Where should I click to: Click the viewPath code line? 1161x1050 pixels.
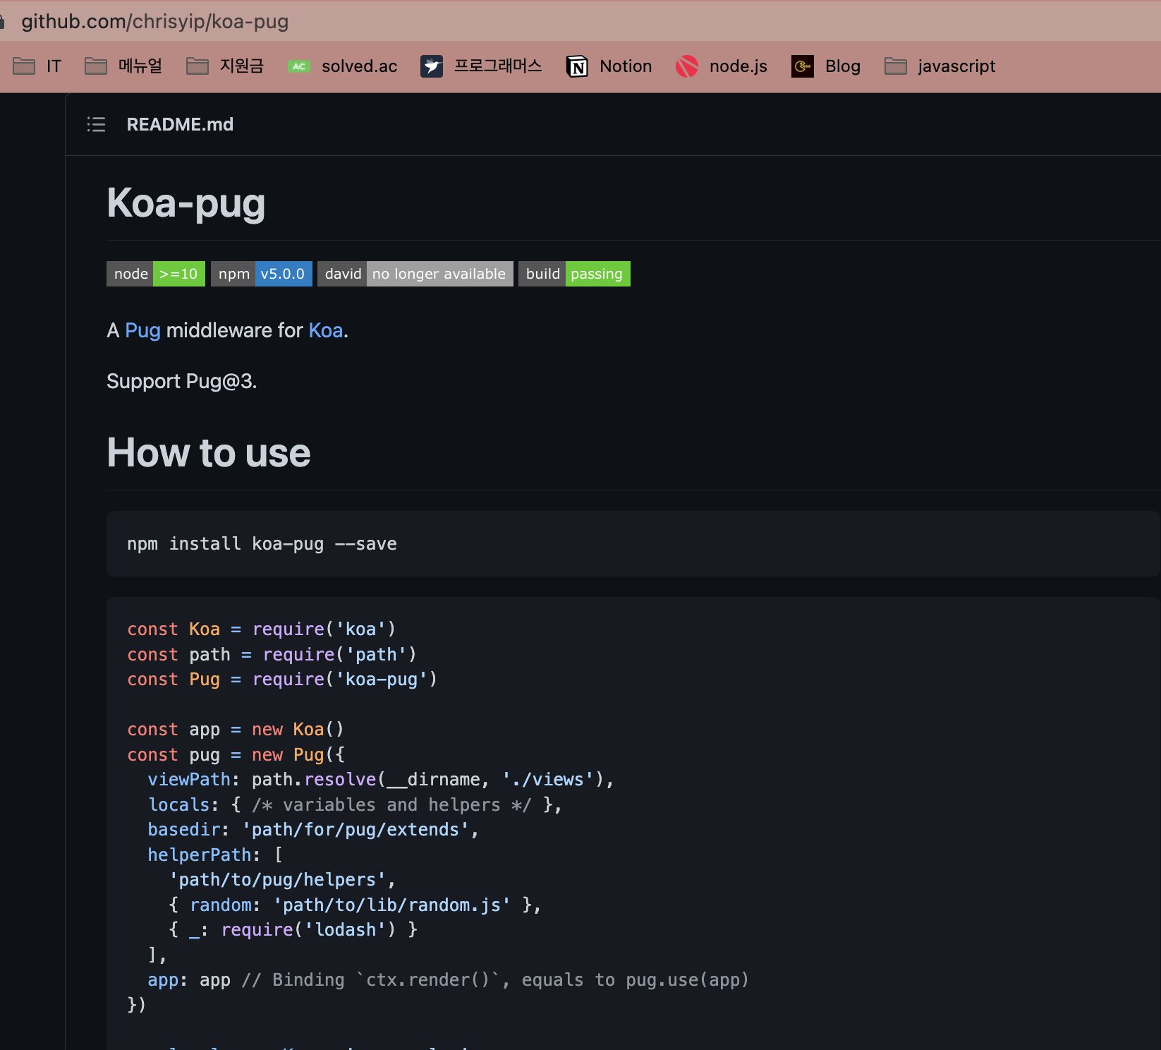point(381,780)
